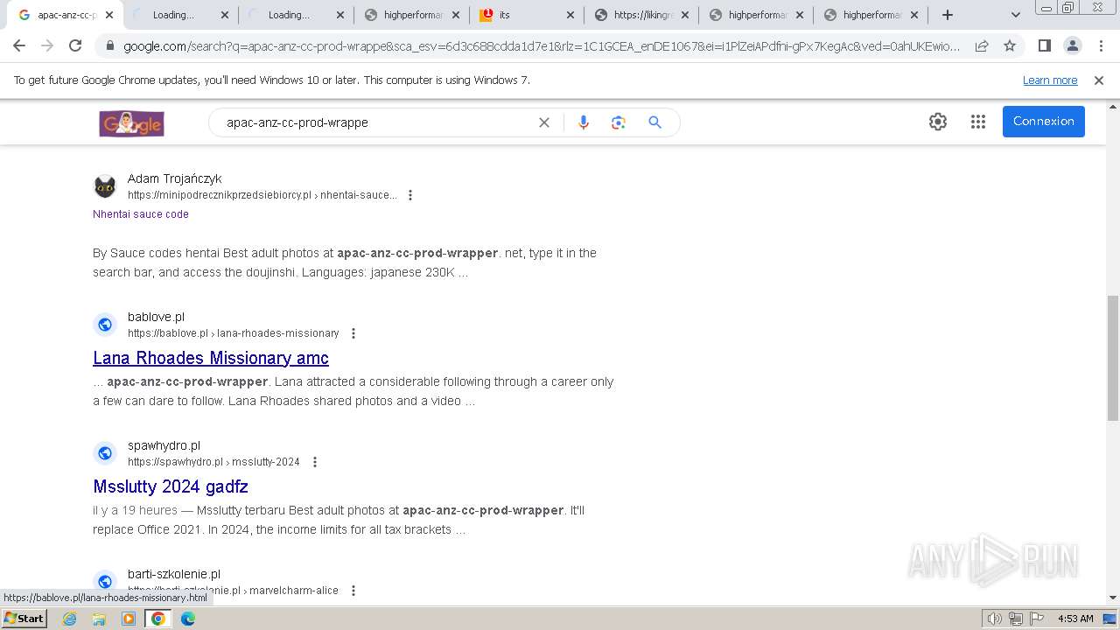Open tab search dropdown arrow
This screenshot has height=630, width=1120.
[1015, 15]
